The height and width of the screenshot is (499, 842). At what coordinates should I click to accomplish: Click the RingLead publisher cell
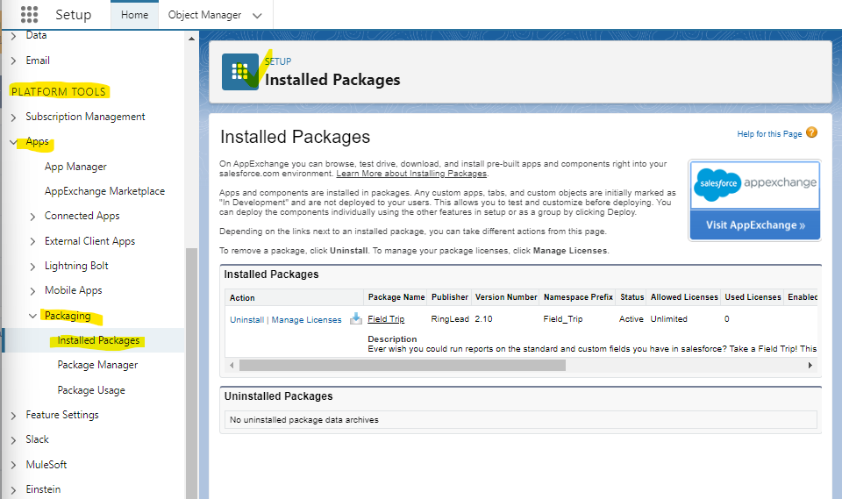(450, 319)
